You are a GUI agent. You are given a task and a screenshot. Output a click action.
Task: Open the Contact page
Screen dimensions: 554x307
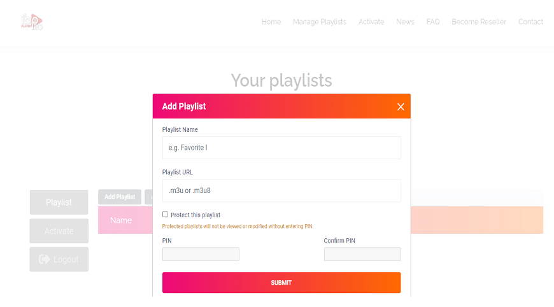point(530,22)
